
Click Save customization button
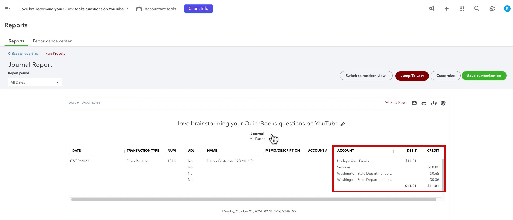click(x=484, y=76)
